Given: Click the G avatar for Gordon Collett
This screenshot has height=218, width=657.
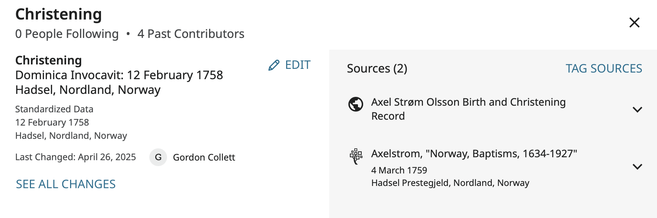Looking at the screenshot, I should 158,157.
